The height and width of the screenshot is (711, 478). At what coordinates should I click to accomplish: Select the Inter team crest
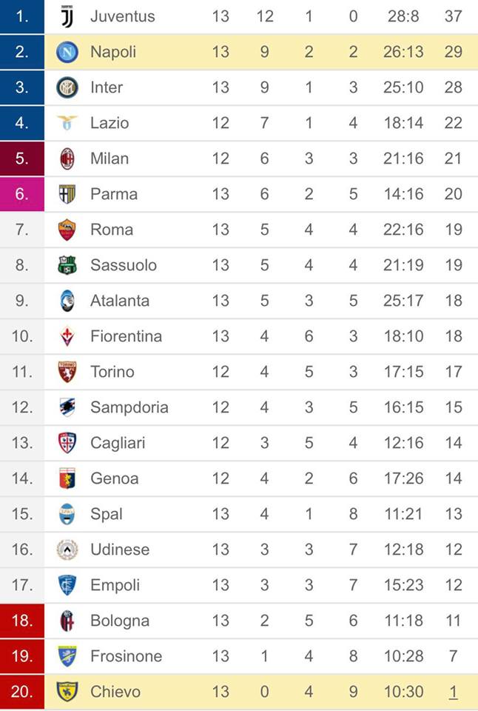67,87
